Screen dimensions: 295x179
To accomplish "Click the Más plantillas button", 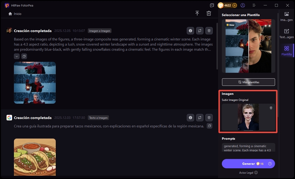I will pos(248,82).
